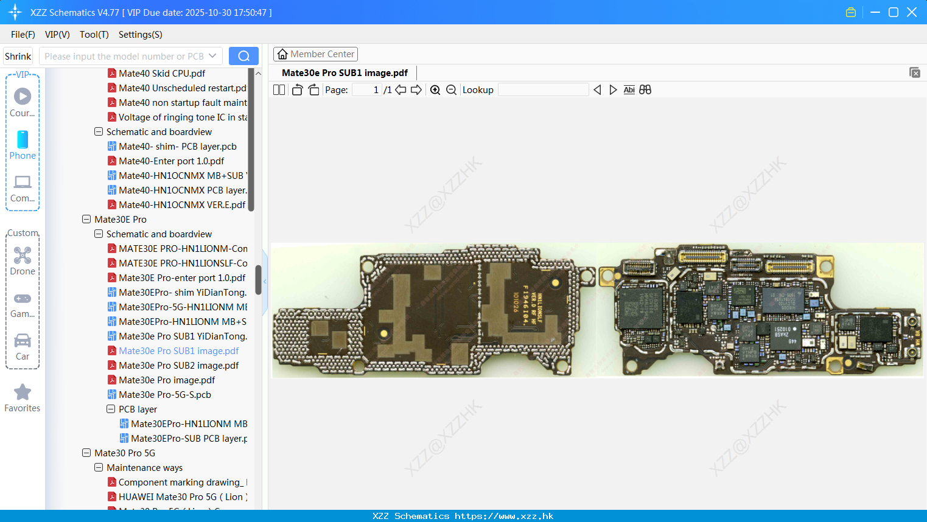Find next lookup match
This screenshot has height=522, width=927.
point(613,89)
